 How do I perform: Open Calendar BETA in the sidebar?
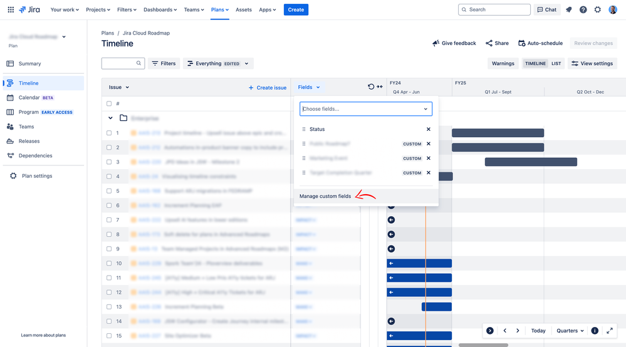[43, 98]
